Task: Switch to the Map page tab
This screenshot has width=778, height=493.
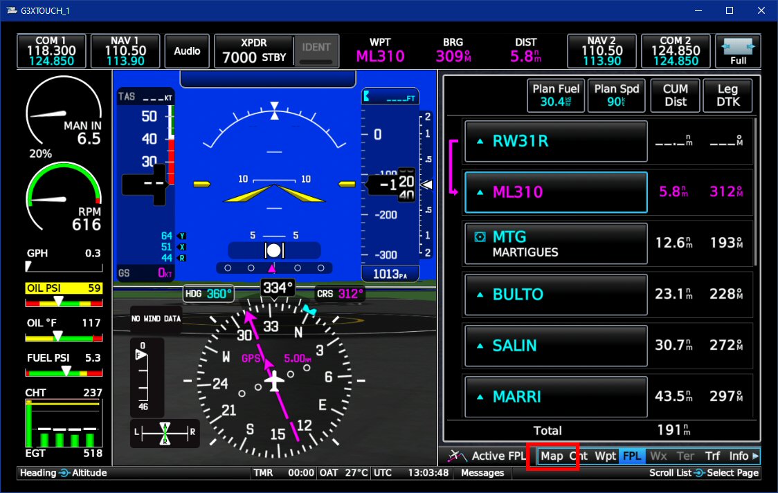Action: pos(552,456)
